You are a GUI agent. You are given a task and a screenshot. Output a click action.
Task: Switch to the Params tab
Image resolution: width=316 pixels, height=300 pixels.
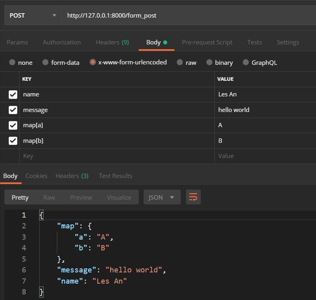click(x=17, y=42)
